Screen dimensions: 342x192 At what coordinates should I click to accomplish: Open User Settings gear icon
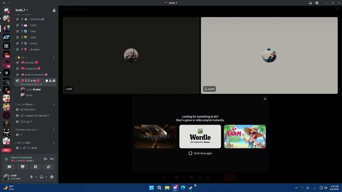click(x=52, y=177)
